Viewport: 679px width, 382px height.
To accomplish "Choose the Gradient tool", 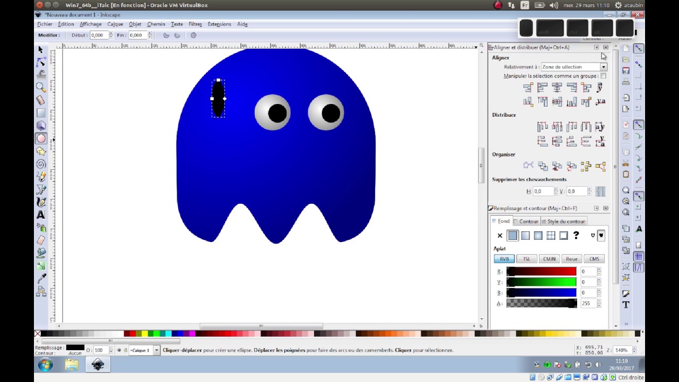I will click(41, 266).
